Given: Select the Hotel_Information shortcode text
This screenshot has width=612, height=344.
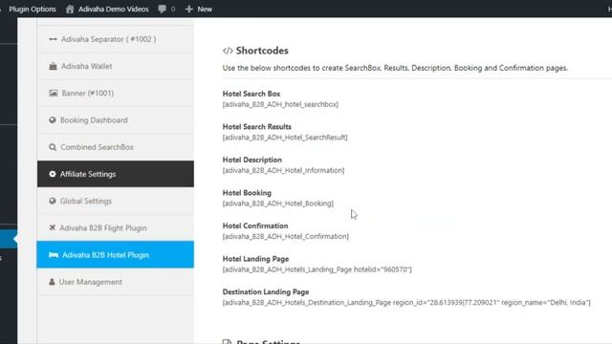Looking at the screenshot, I should pyautogui.click(x=283, y=170).
